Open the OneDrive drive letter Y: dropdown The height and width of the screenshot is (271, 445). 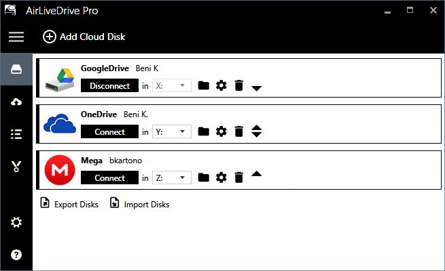coord(172,131)
